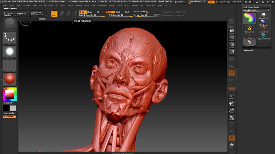Image resolution: width=275 pixels, height=154 pixels.
Task: Open the Standard brush thumbnail
Action: [x=10, y=25]
